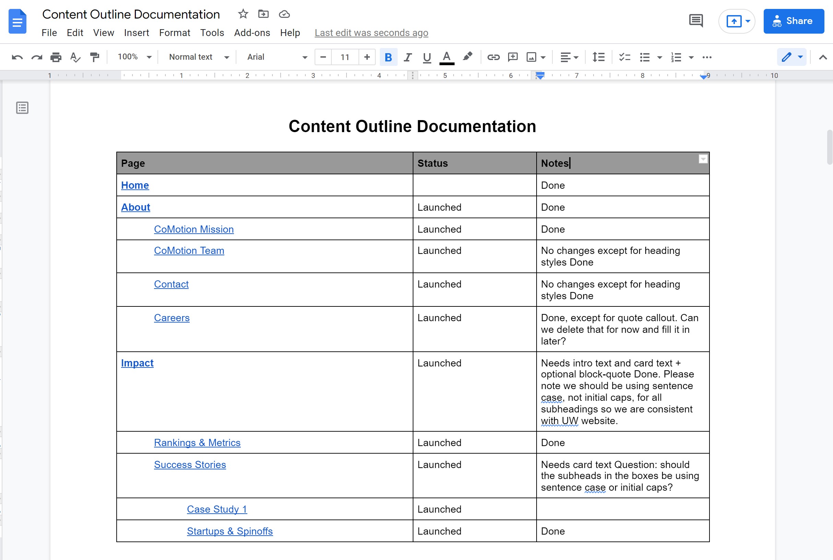This screenshot has width=833, height=560.
Task: Open comment history
Action: [696, 21]
